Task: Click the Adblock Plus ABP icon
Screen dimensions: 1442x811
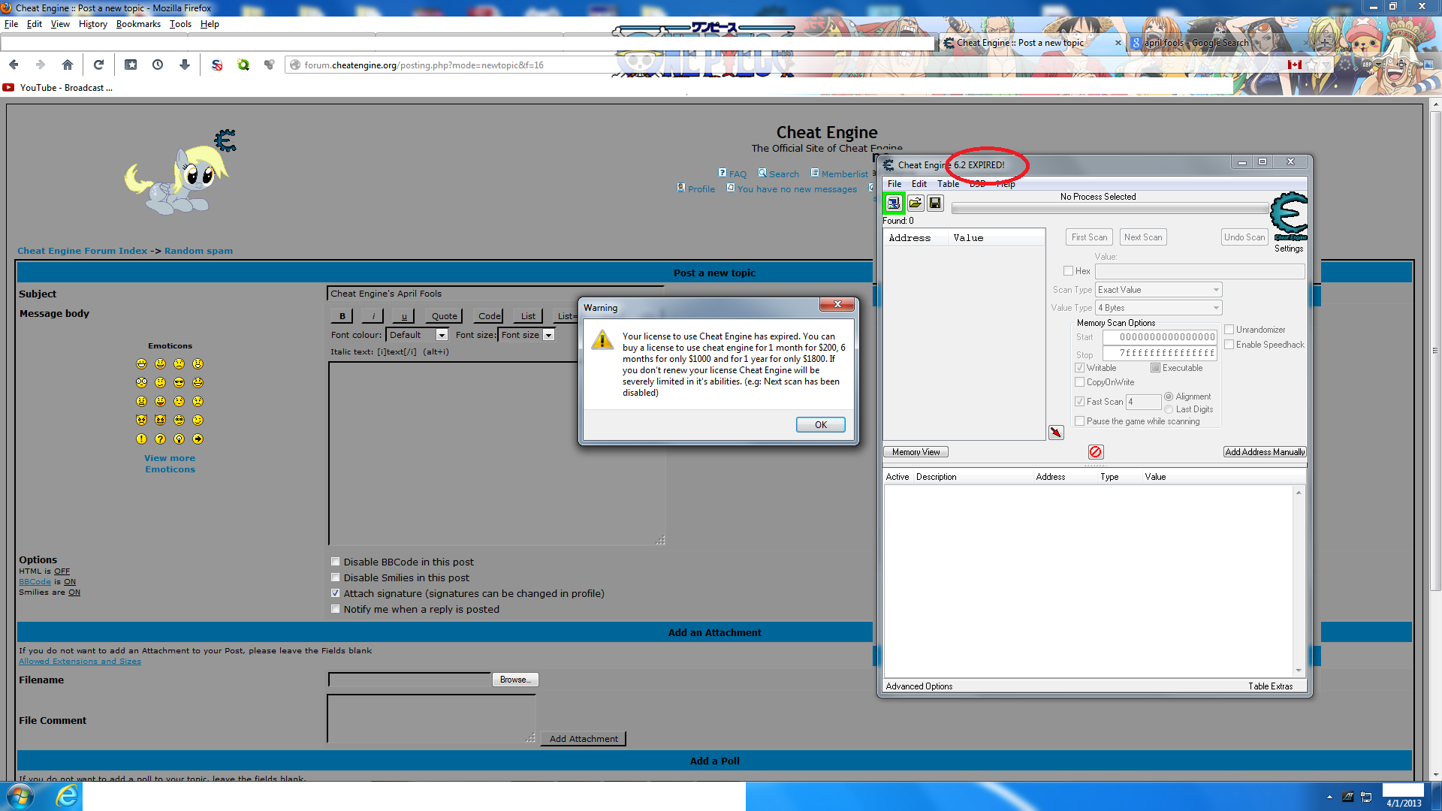Action: click(x=1367, y=65)
